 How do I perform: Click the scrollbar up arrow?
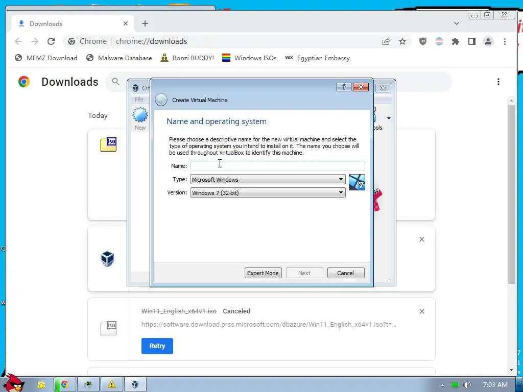point(511,101)
